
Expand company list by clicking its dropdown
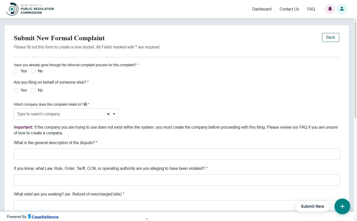coord(114,114)
